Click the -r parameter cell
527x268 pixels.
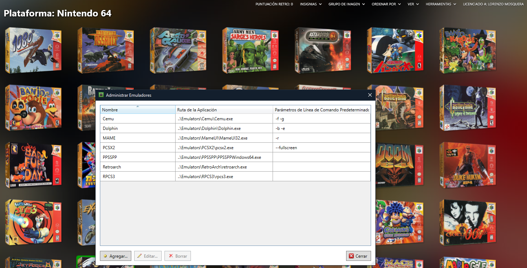tap(321, 138)
